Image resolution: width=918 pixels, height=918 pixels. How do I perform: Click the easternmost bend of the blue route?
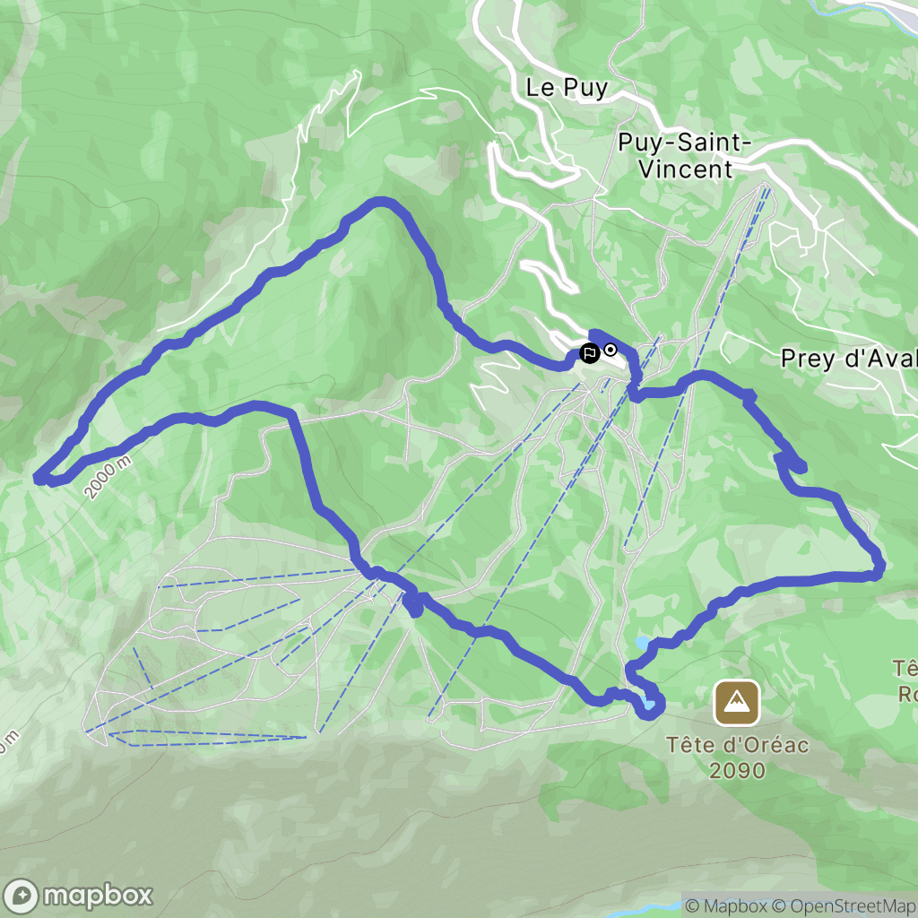point(879,565)
